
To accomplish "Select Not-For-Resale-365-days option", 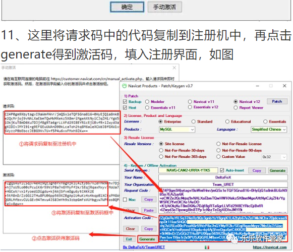I will (161, 157).
